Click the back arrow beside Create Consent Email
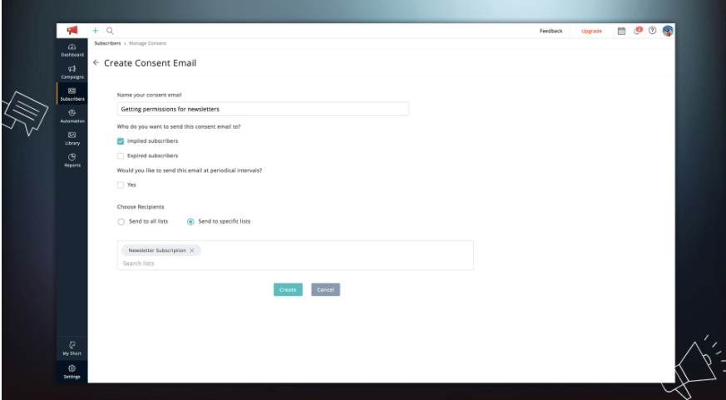 [96, 63]
